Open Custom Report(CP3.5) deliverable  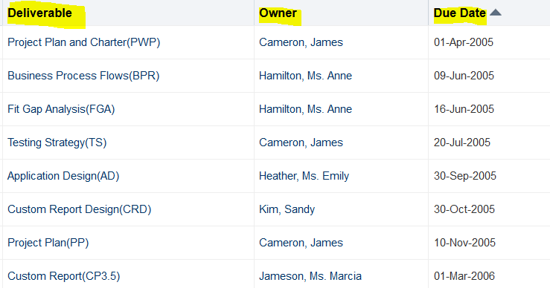pos(63,276)
